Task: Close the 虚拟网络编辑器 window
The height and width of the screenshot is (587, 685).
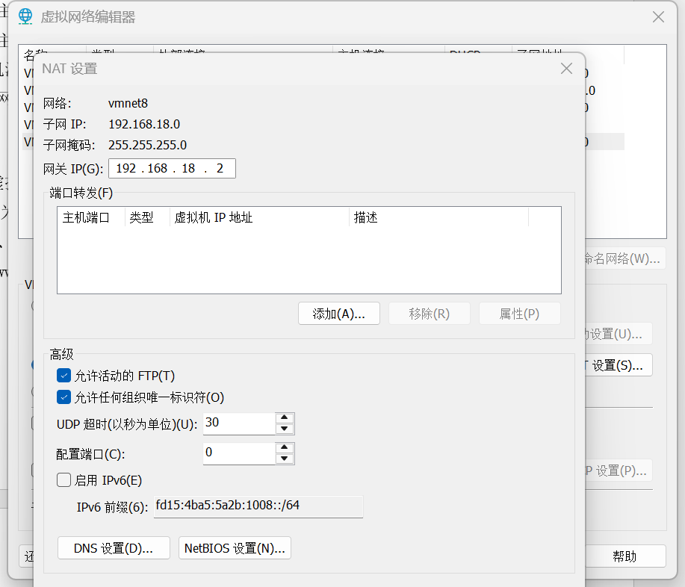Action: coord(658,16)
